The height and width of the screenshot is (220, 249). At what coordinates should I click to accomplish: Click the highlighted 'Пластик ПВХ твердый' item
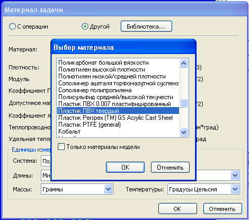[118, 111]
